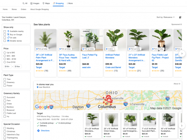Image resolution: width=187 pixels, height=140 pixels.
Task: Open the Stores section
Action: [14, 9]
